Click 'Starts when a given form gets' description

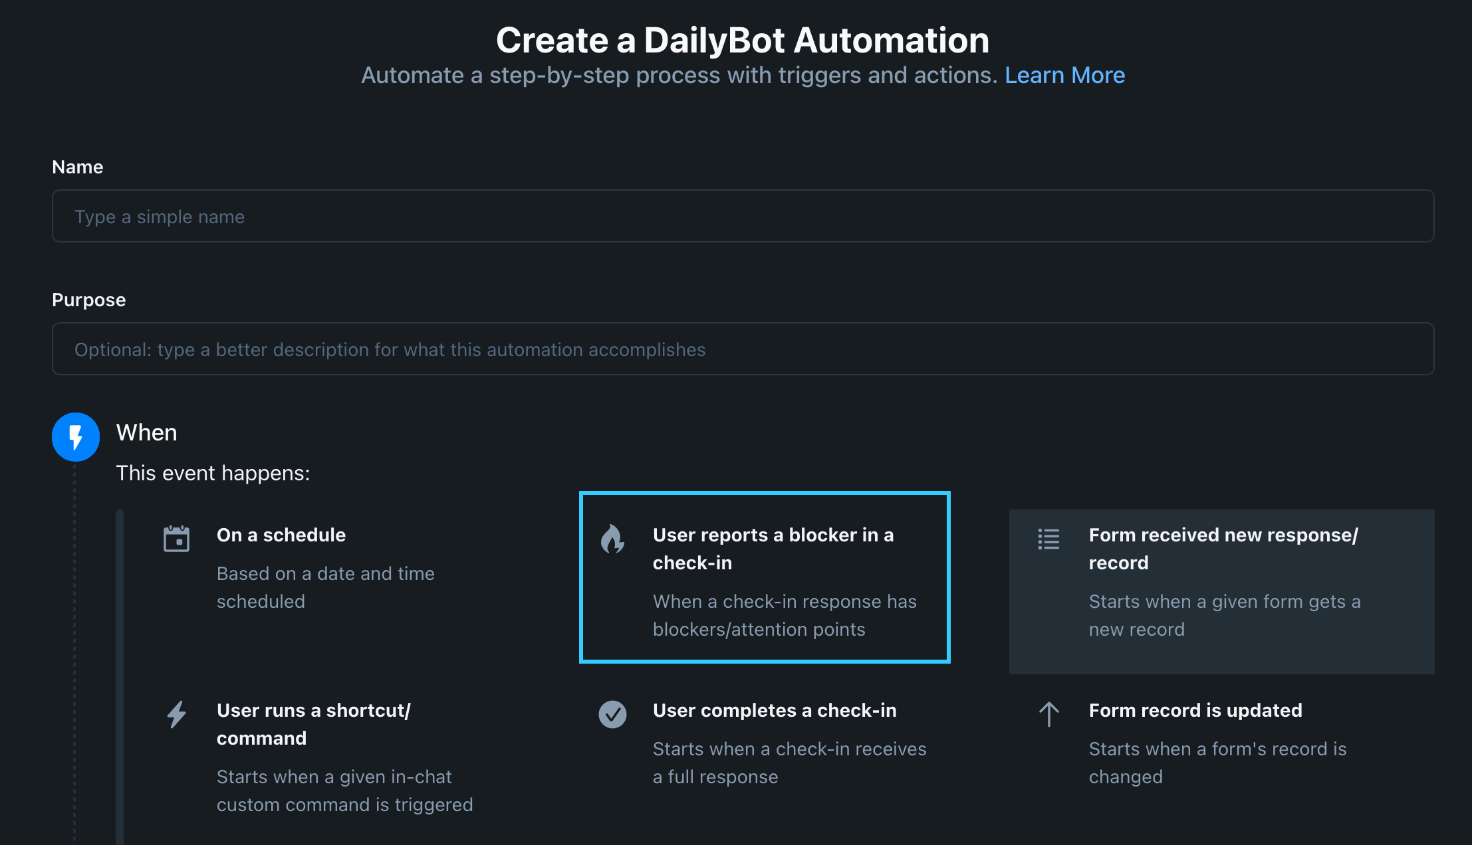[1224, 601]
